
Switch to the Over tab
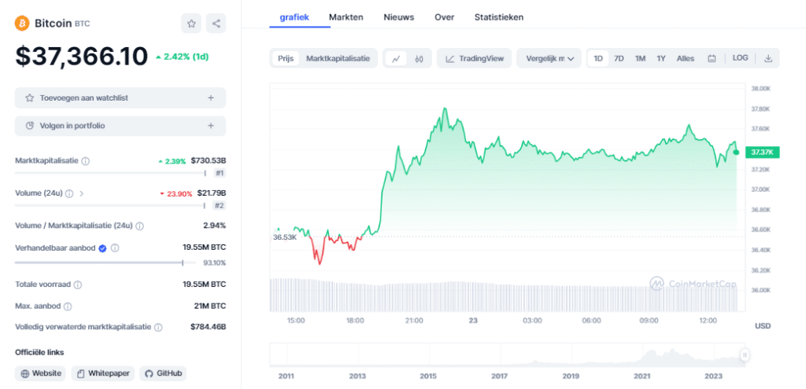[x=444, y=17]
